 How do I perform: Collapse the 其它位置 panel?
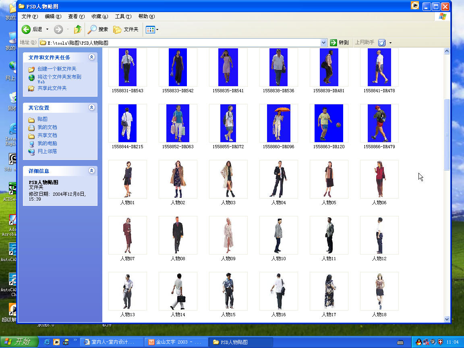click(x=92, y=108)
